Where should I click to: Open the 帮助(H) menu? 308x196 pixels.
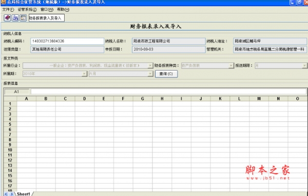63,9
